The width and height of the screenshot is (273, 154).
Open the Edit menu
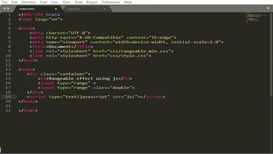(x=14, y=2)
